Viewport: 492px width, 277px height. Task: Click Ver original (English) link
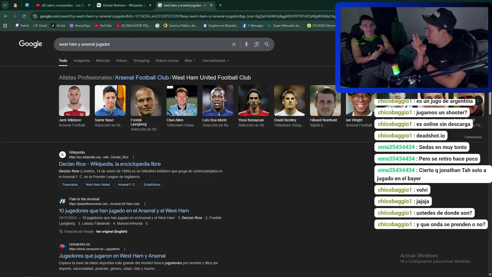click(111, 232)
